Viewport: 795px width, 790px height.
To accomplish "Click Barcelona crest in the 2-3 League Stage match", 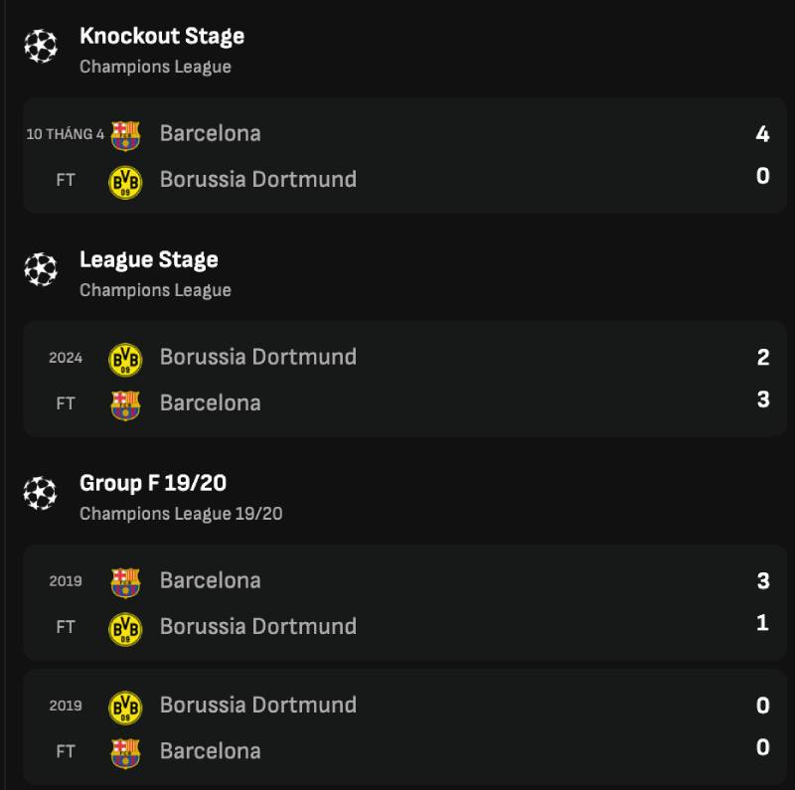I will 125,405.
